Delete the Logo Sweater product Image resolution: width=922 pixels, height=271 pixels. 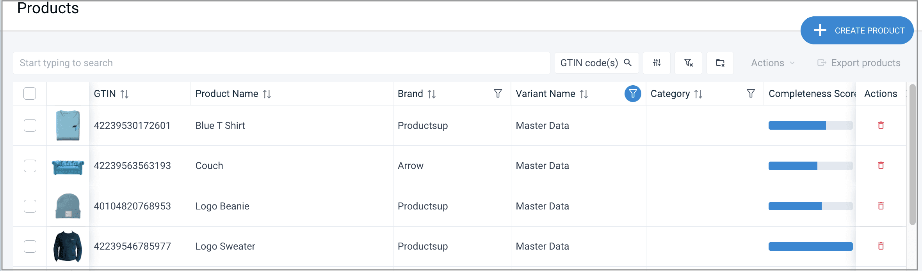tap(881, 246)
